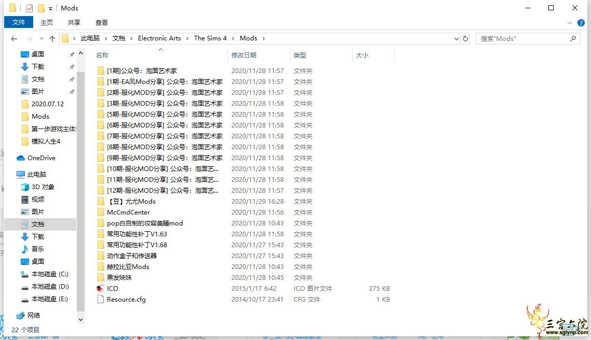Viewport: 591px width, 340px height.
Task: Select the 黑发妹妹 folder
Action: point(119,278)
